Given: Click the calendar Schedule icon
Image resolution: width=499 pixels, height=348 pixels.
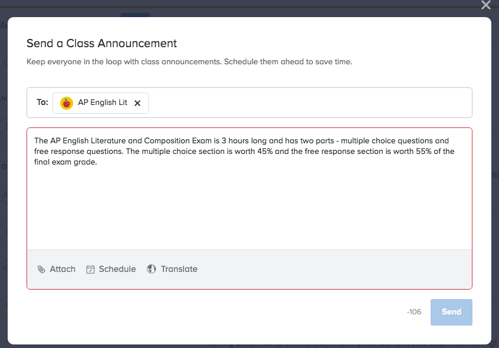Looking at the screenshot, I should pos(90,270).
